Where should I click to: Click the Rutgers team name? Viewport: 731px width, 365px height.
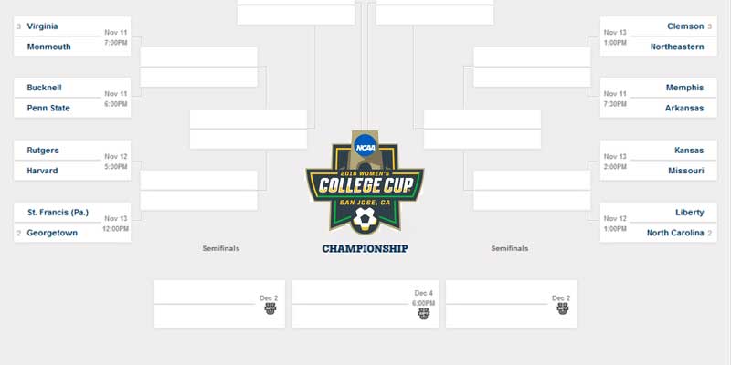tap(43, 151)
